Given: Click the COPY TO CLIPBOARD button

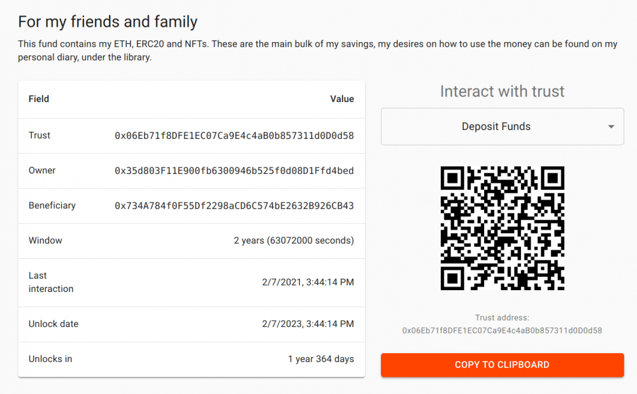Looking at the screenshot, I should click(x=502, y=365).
